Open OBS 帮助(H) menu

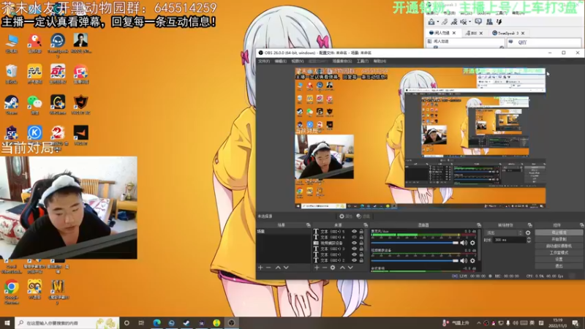point(380,61)
